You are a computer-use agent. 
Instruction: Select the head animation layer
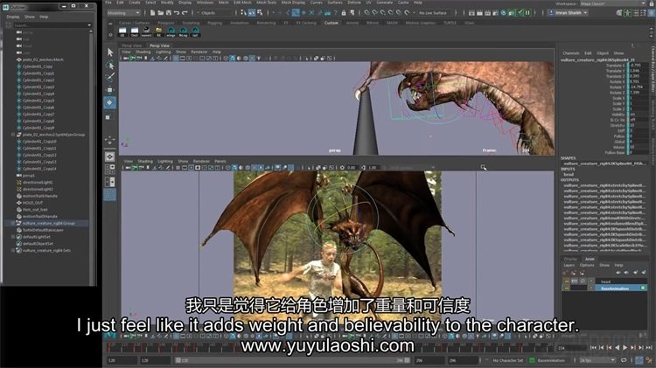(621, 281)
